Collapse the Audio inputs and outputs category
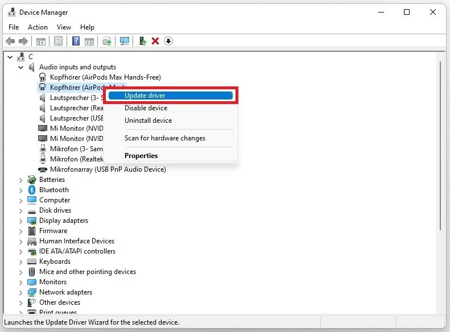Image resolution: width=450 pixels, height=332 pixels. [20, 68]
